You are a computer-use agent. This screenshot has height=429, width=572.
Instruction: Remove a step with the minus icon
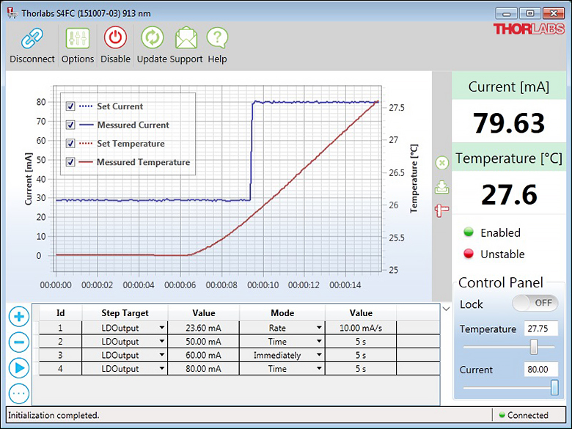19,342
